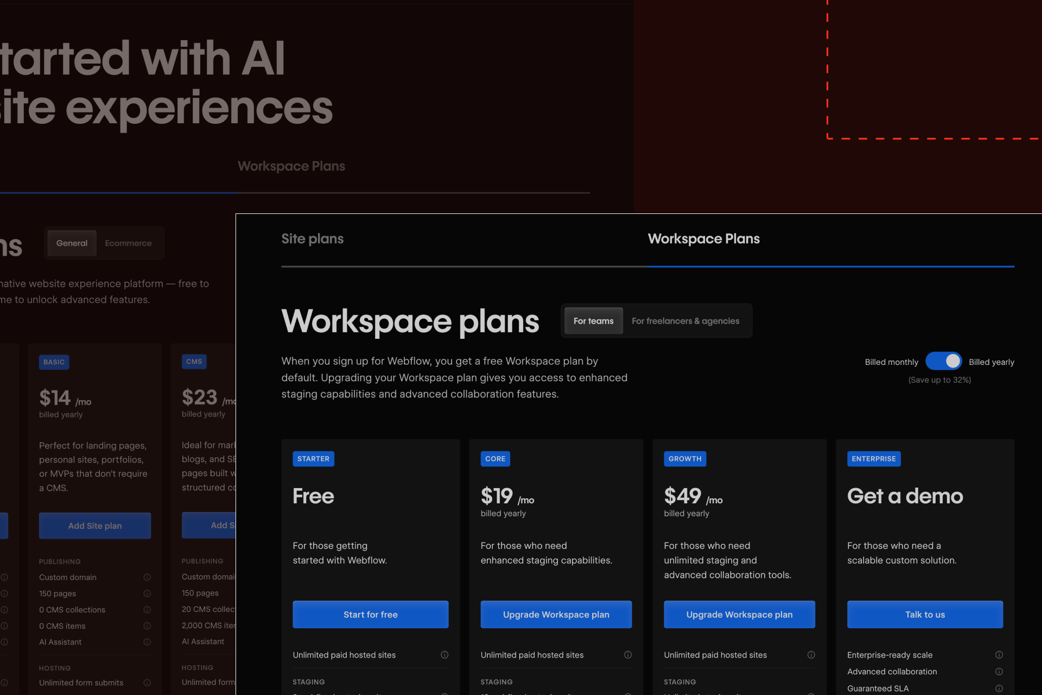Image resolution: width=1042 pixels, height=695 pixels.
Task: Click the Workspace plans heading
Action: click(410, 321)
